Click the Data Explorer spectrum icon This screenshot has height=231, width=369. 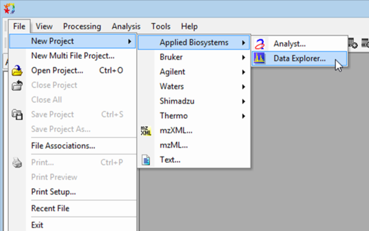[x=259, y=58]
